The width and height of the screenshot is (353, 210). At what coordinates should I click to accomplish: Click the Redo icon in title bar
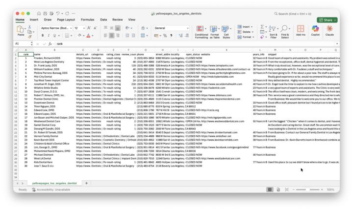(x=67, y=14)
